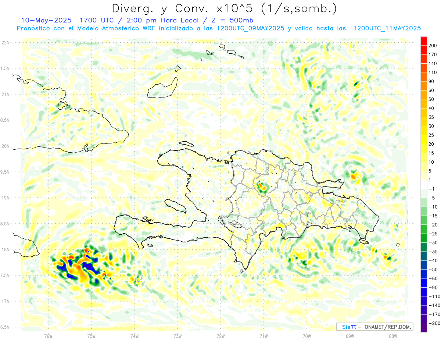The height and width of the screenshot is (341, 441).
Task: Click the '72W' longitude label
Action: point(220,336)
